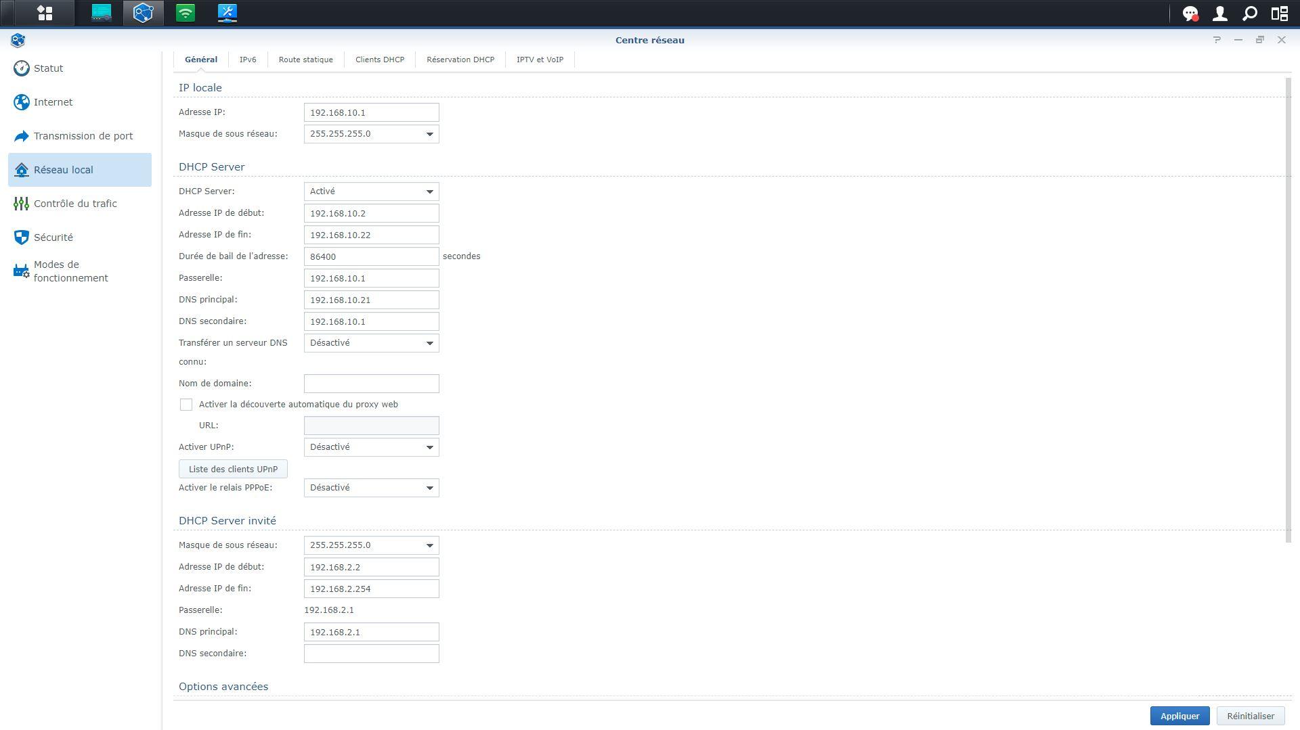Viewport: 1300px width, 730px height.
Task: Open the network tools taskbar icon
Action: tap(227, 13)
